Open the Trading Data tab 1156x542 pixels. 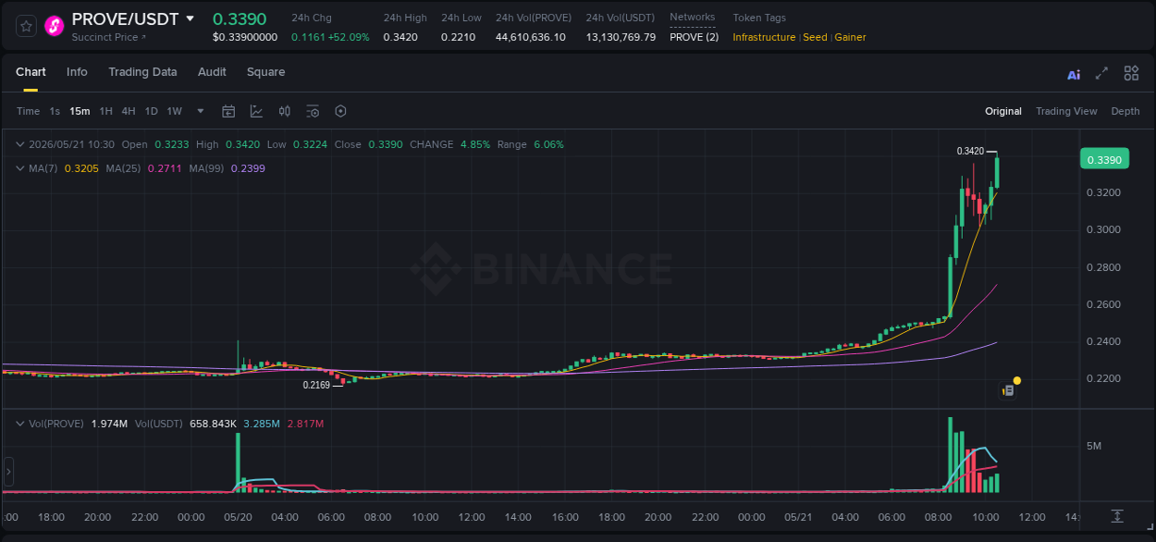pyautogui.click(x=142, y=72)
